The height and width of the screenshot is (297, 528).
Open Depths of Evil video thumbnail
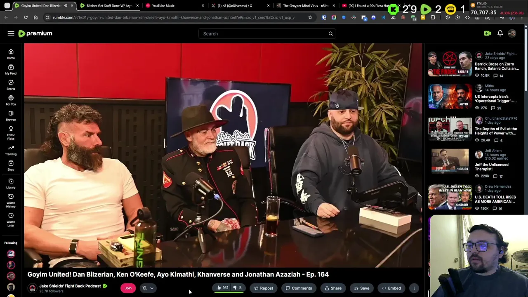coord(450,129)
